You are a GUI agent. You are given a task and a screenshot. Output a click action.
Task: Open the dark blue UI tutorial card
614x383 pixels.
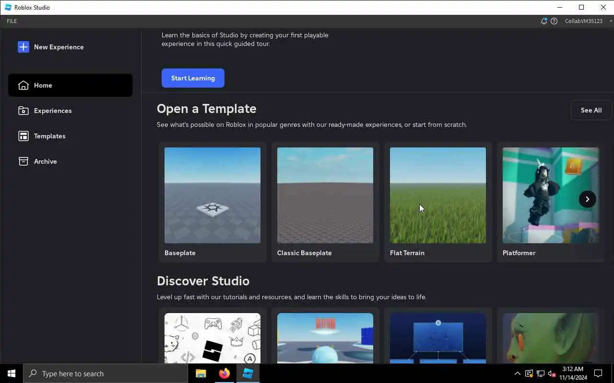438,338
